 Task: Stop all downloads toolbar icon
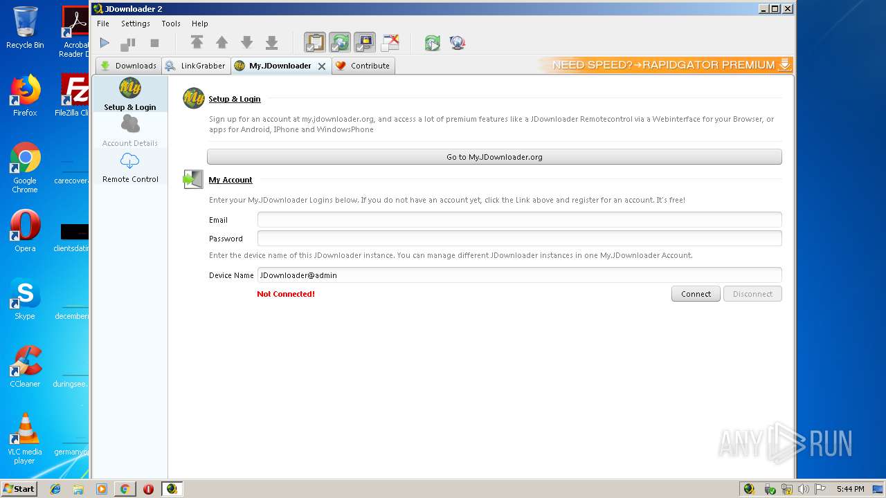[154, 43]
